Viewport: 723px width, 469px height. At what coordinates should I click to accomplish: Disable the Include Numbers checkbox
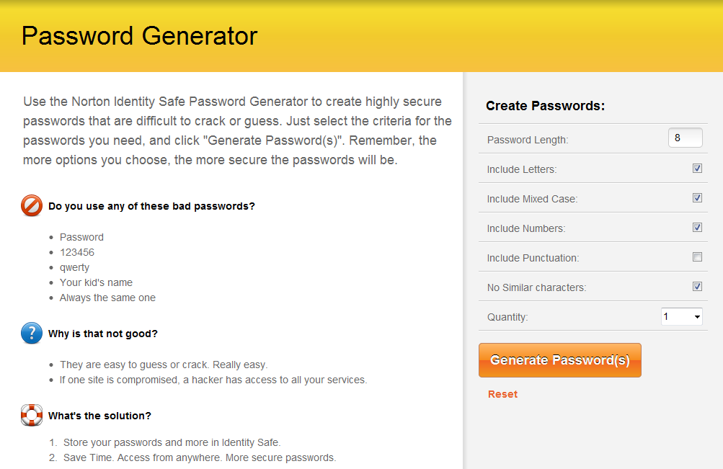coord(697,228)
